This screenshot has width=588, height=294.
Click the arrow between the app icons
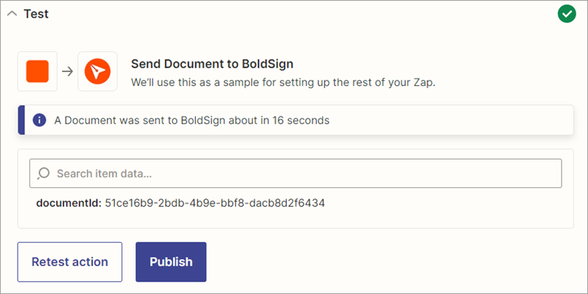(x=67, y=71)
